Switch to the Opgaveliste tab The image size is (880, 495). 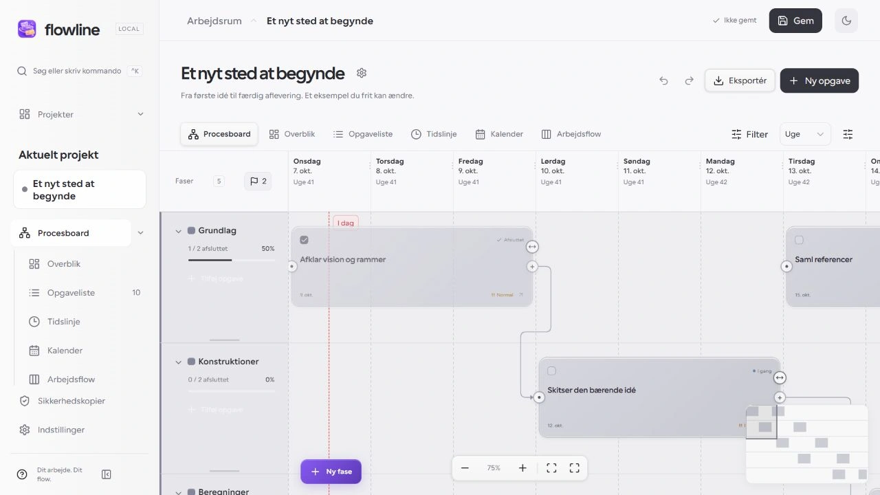click(362, 134)
